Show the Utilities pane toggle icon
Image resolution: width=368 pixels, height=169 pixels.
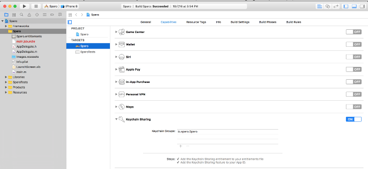point(362,6)
